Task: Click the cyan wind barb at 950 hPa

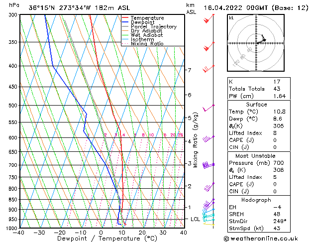Action: pyautogui.click(x=209, y=220)
